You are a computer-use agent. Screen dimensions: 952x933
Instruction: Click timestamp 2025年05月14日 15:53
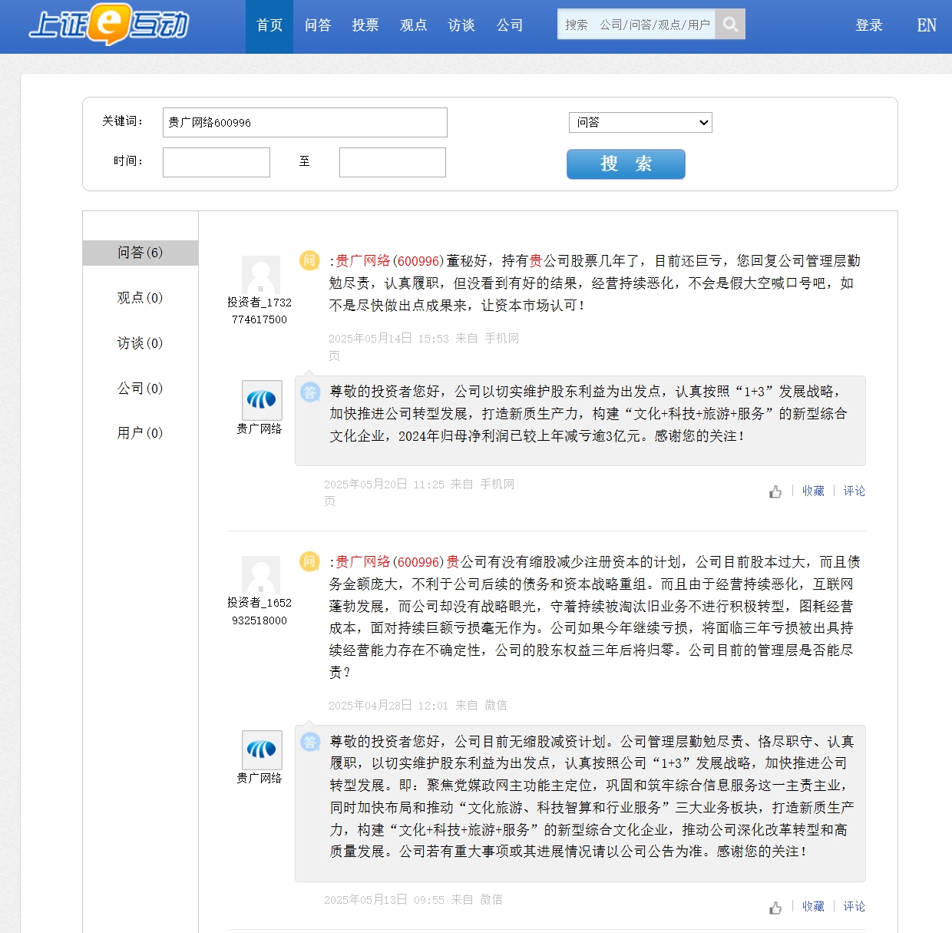(x=388, y=339)
